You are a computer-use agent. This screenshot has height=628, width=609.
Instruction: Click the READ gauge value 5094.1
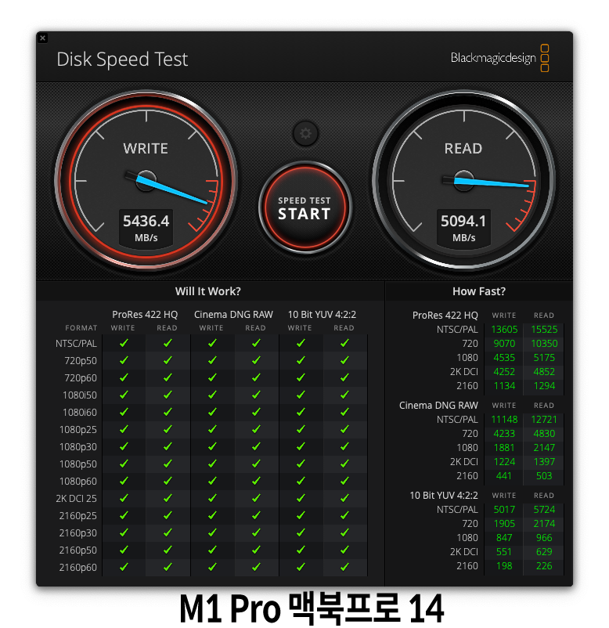(463, 221)
